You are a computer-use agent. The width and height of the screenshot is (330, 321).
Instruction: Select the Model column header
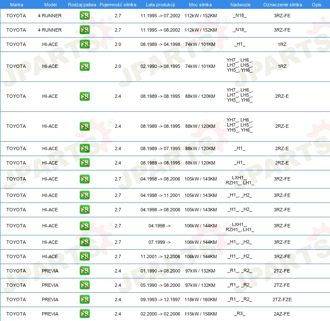coord(50,5)
